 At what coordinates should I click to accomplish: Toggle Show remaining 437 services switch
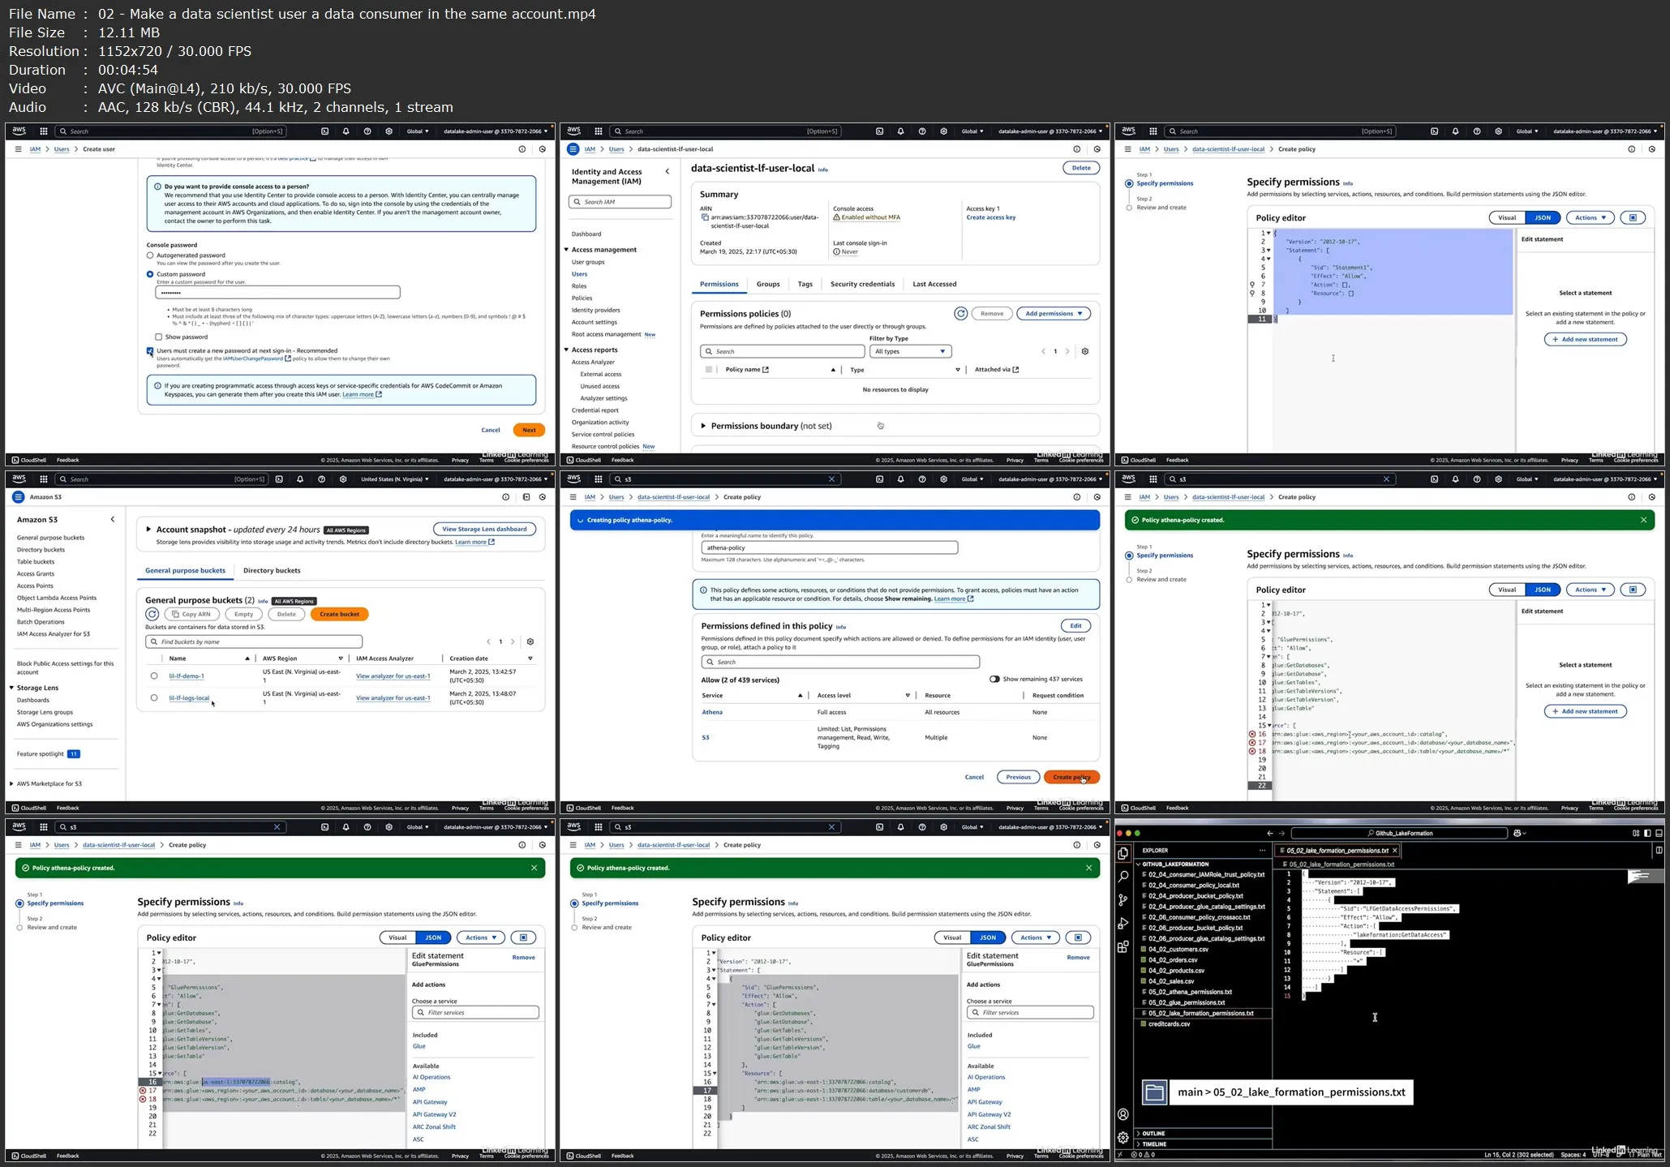pos(994,679)
